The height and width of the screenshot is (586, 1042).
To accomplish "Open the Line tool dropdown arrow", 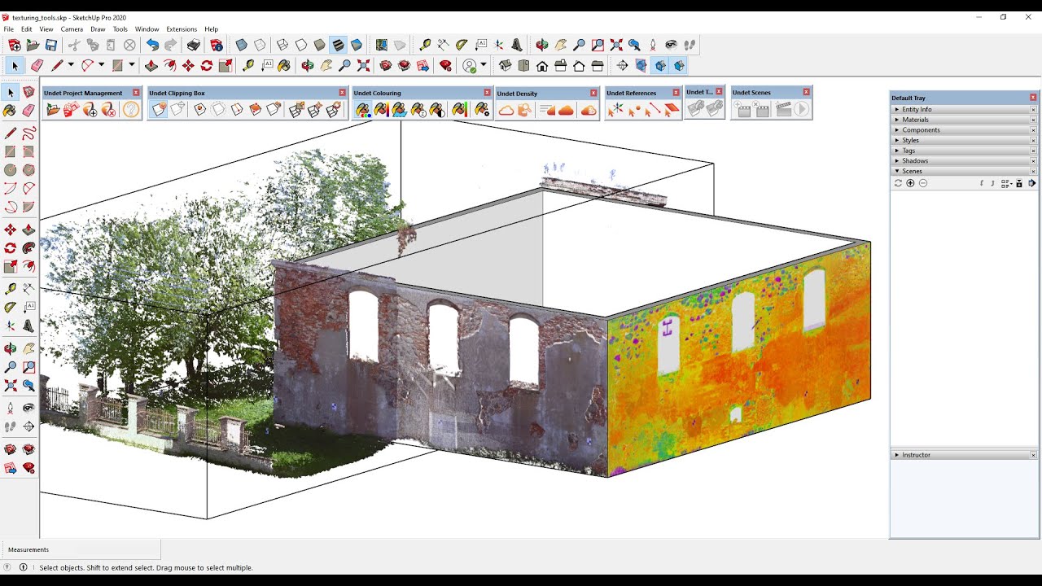I will tap(71, 65).
